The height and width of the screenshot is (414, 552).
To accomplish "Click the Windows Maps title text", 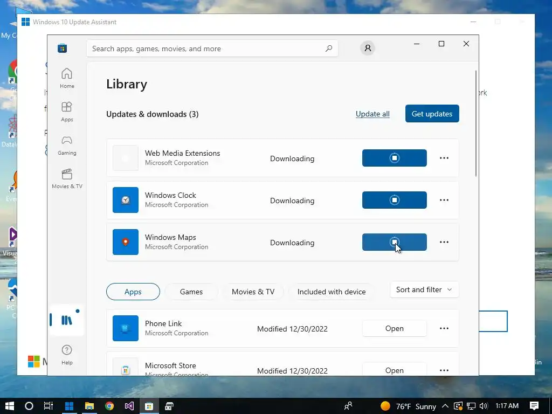I will click(170, 237).
